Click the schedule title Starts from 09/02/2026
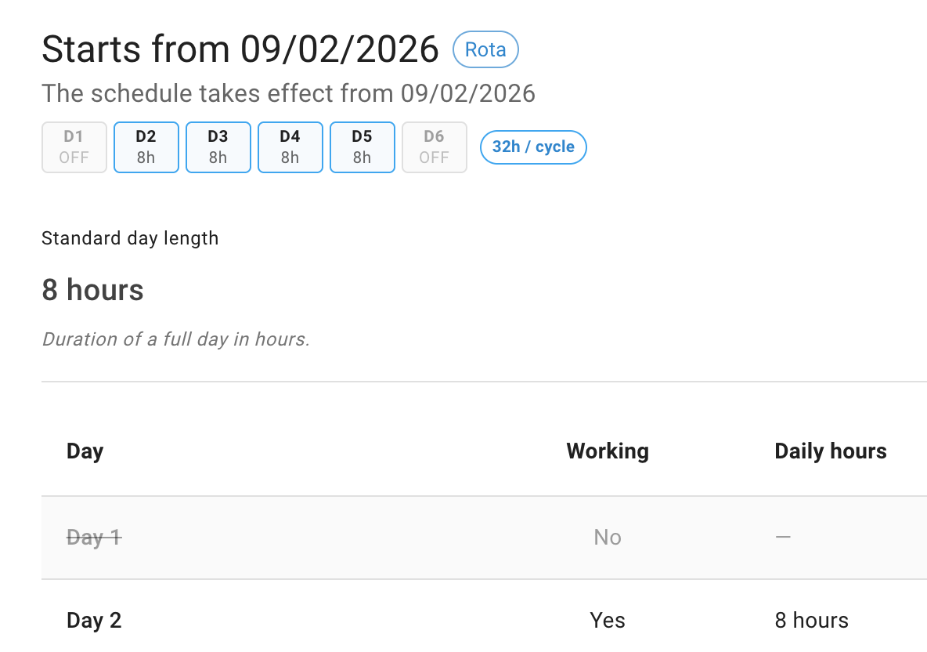 click(240, 49)
